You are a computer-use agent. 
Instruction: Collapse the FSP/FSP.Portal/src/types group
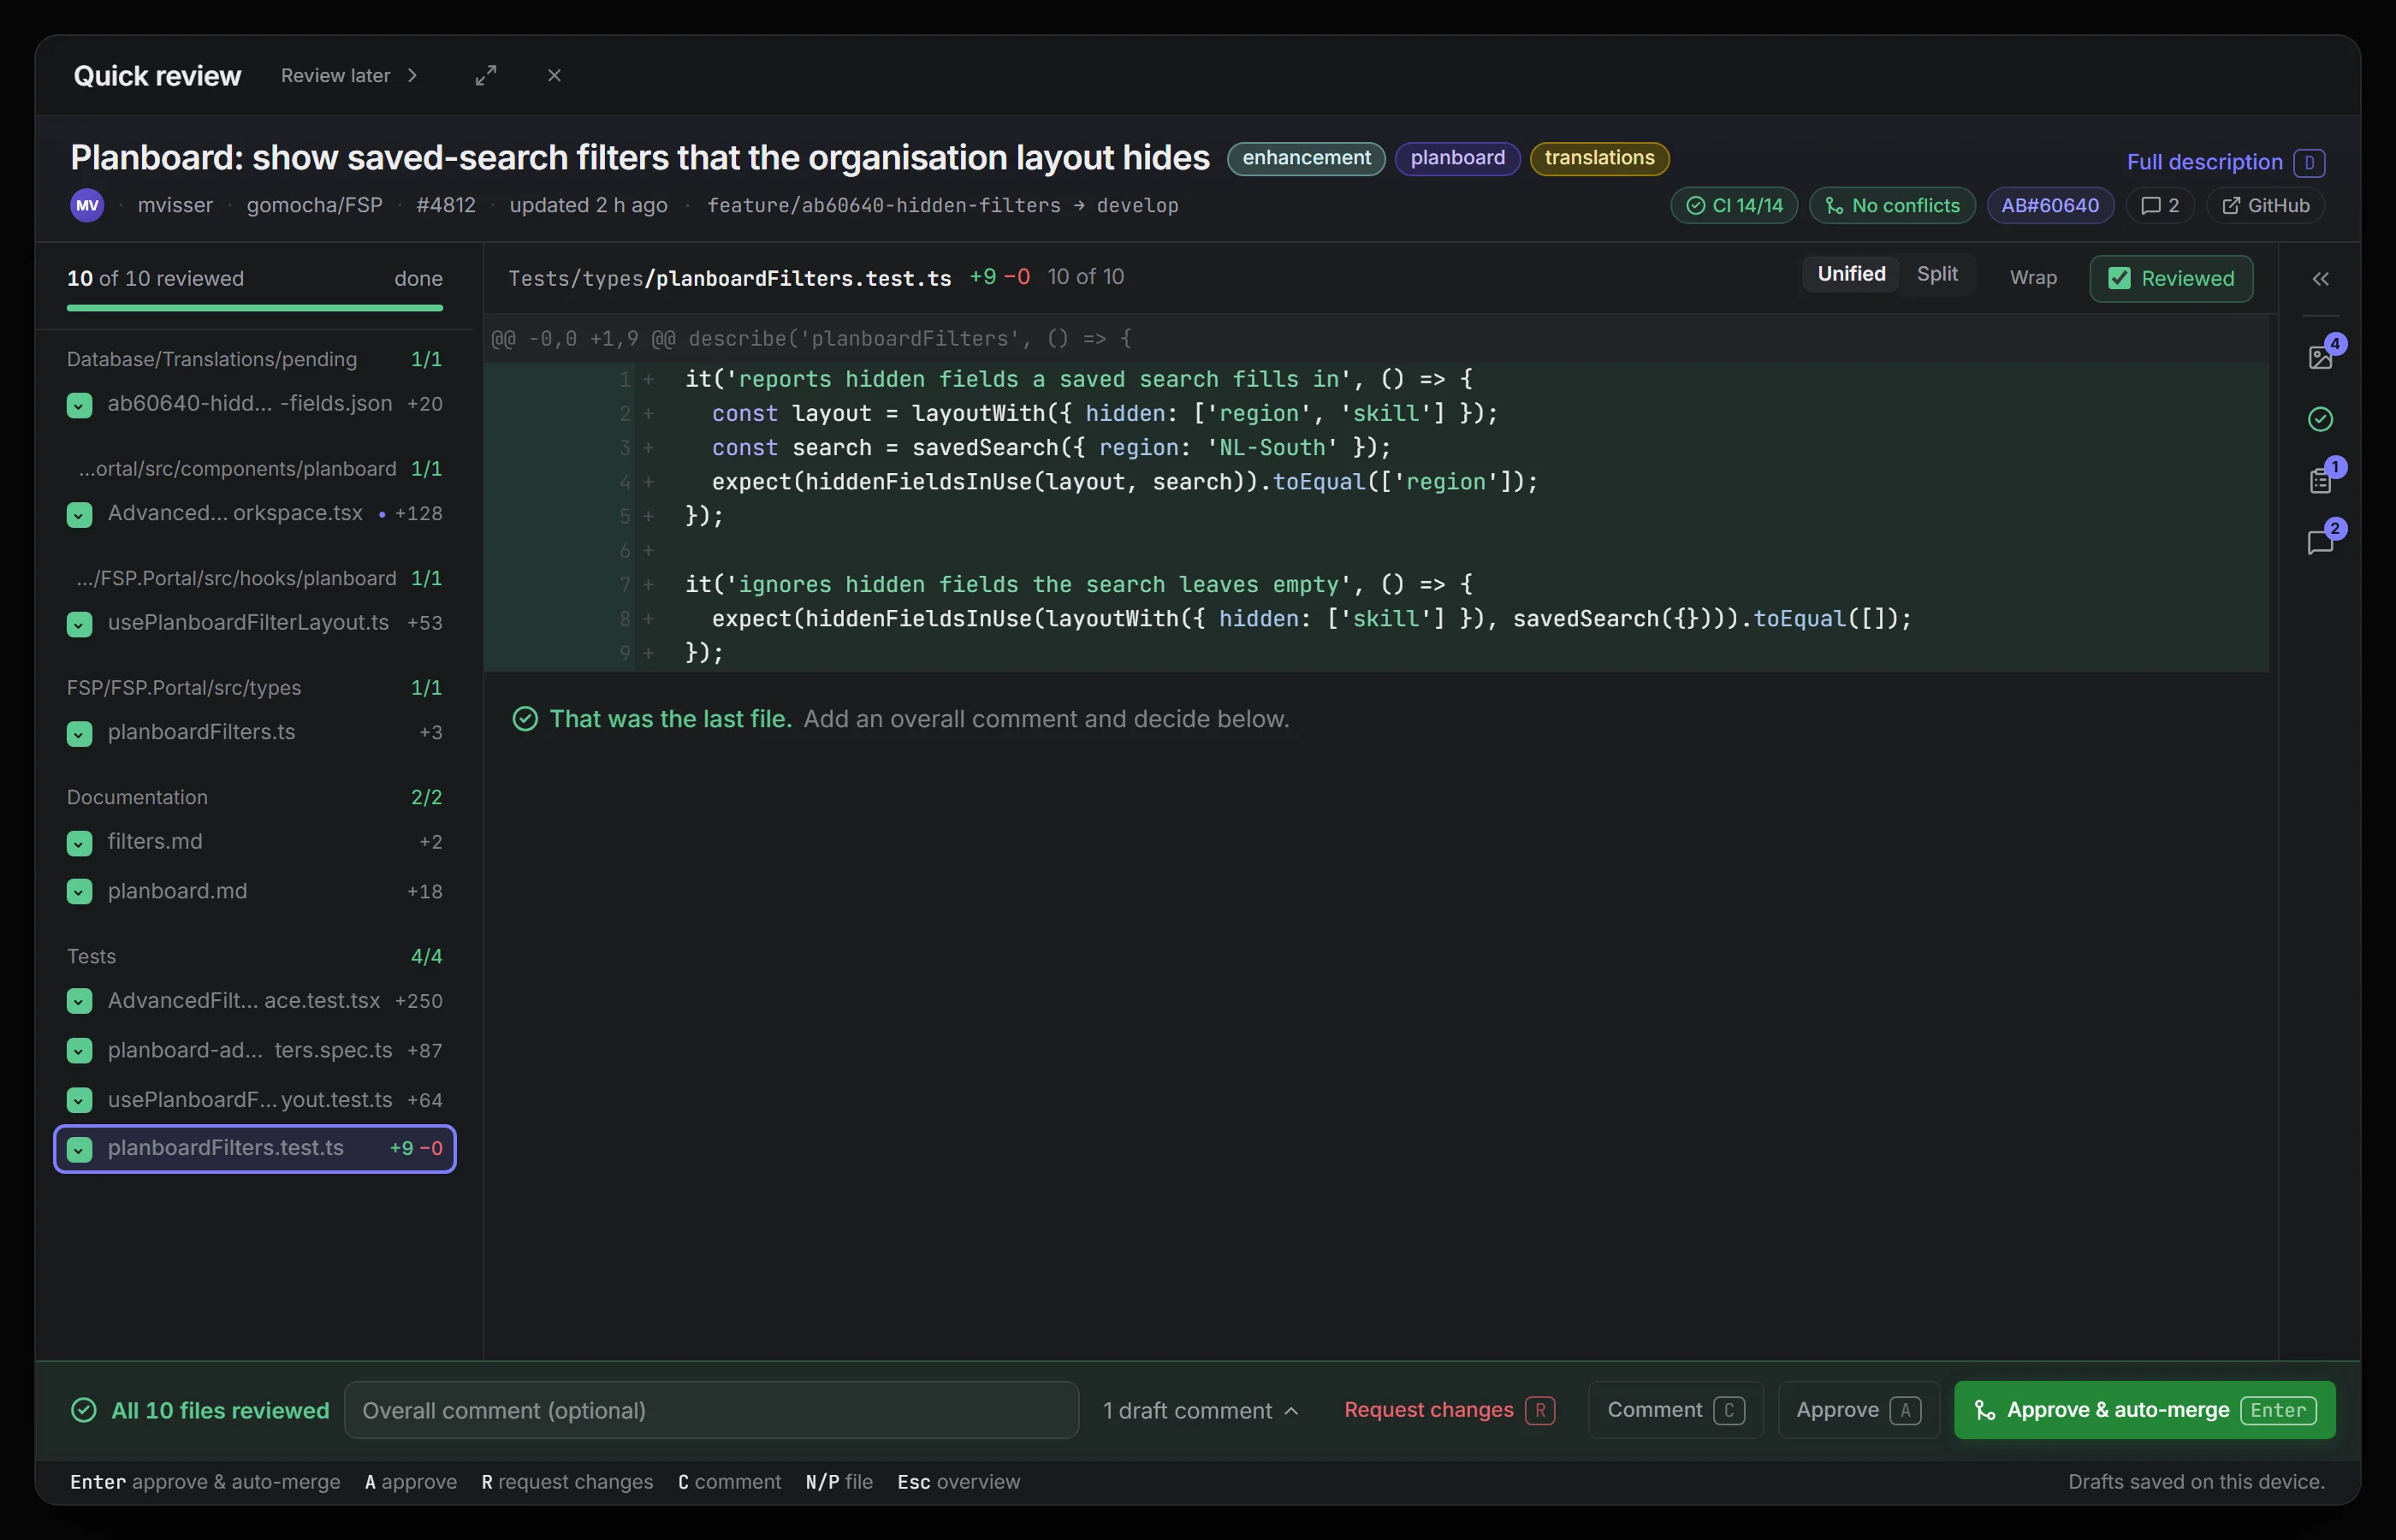point(254,688)
